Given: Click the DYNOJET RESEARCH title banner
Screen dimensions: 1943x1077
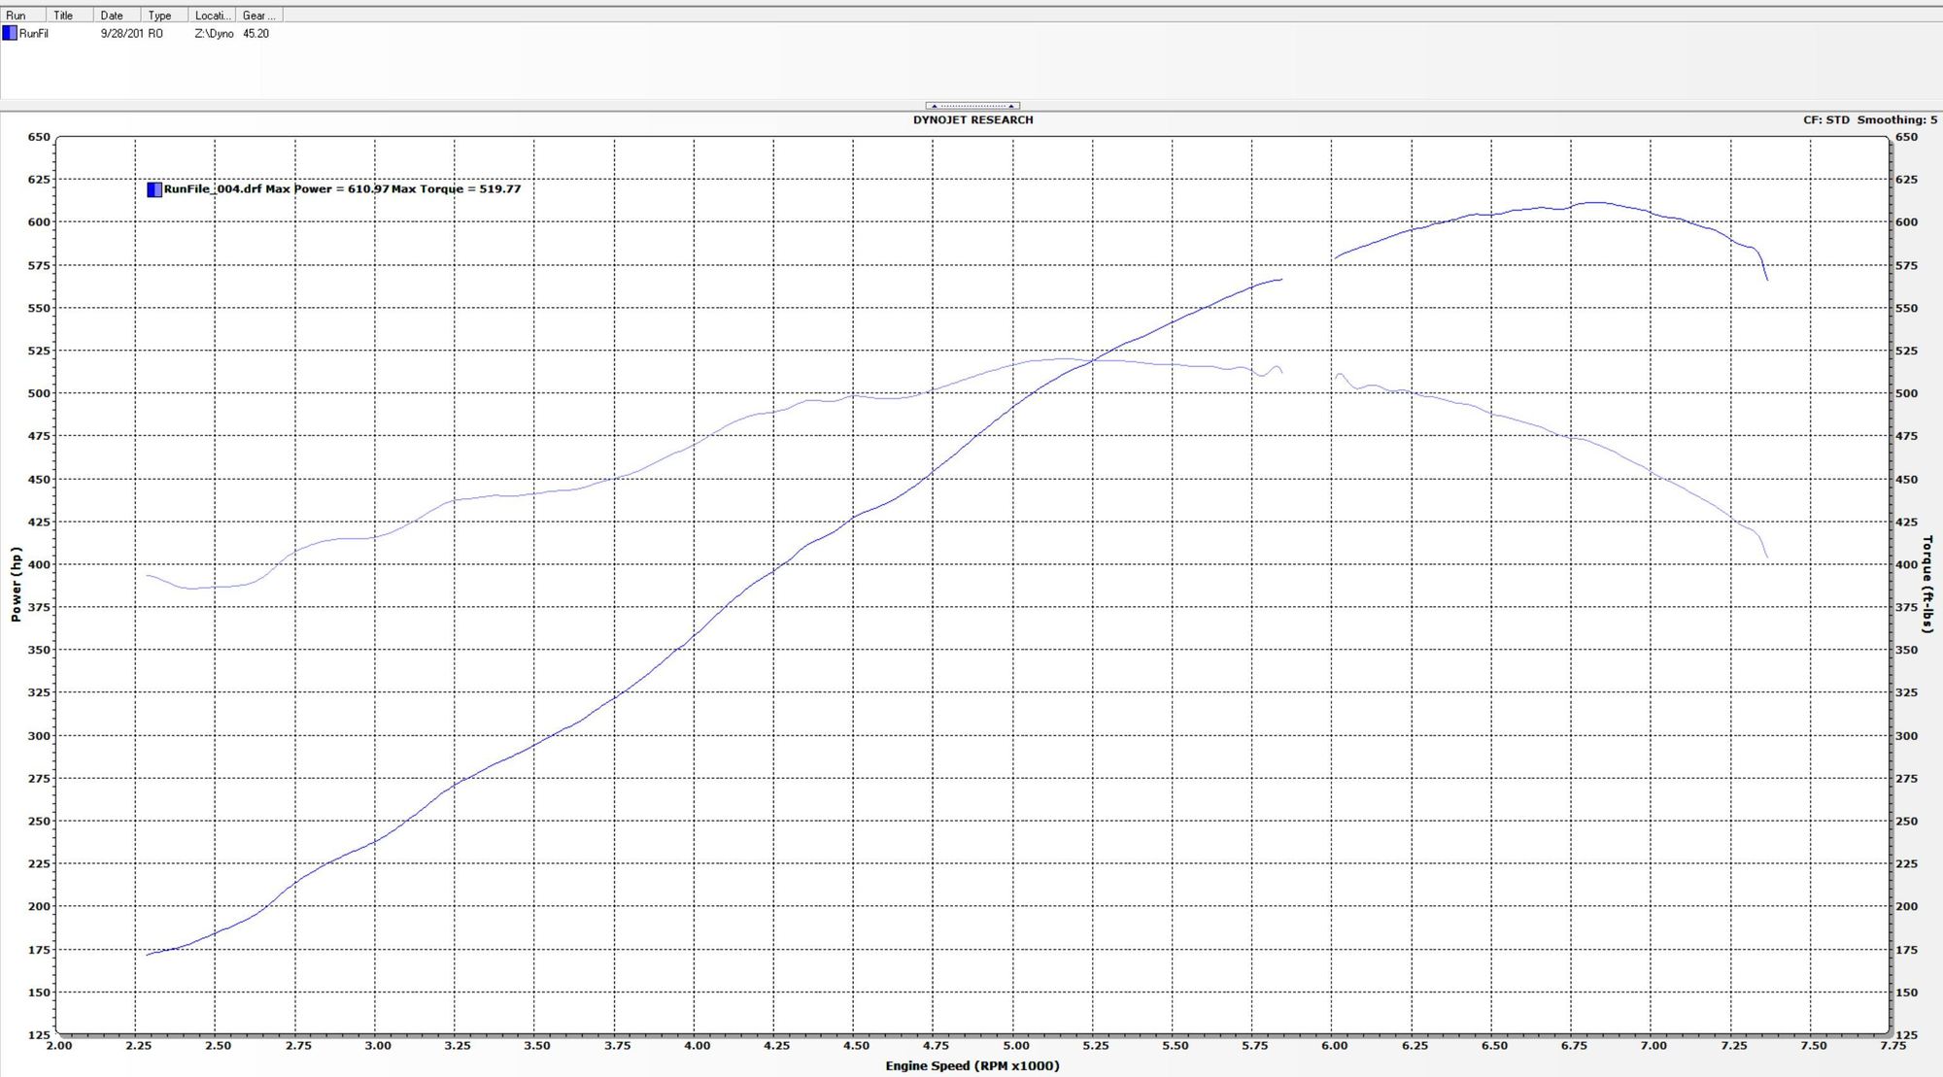Looking at the screenshot, I should pos(971,119).
